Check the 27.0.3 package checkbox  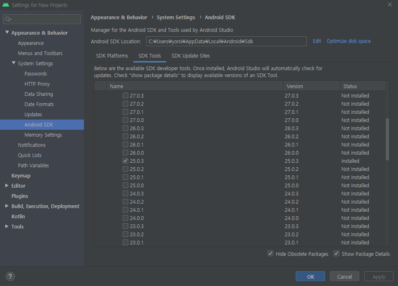[125, 95]
